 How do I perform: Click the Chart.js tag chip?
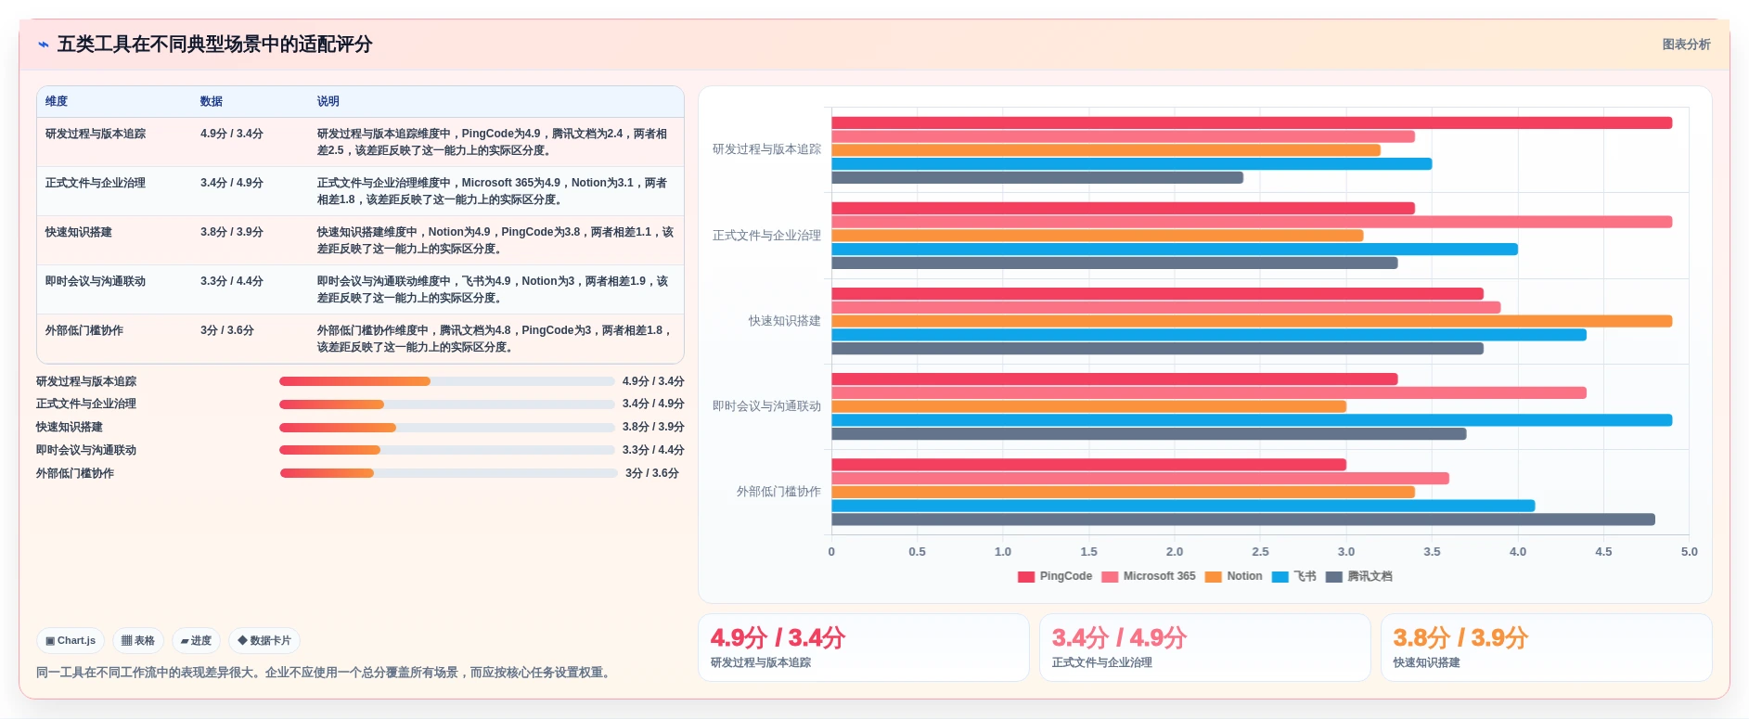(71, 640)
